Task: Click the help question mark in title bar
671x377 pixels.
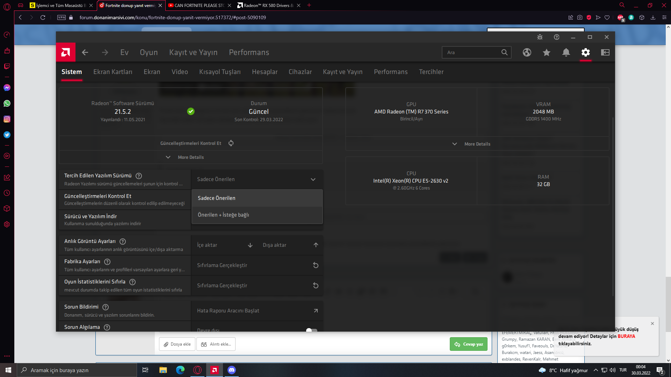Action: [556, 37]
